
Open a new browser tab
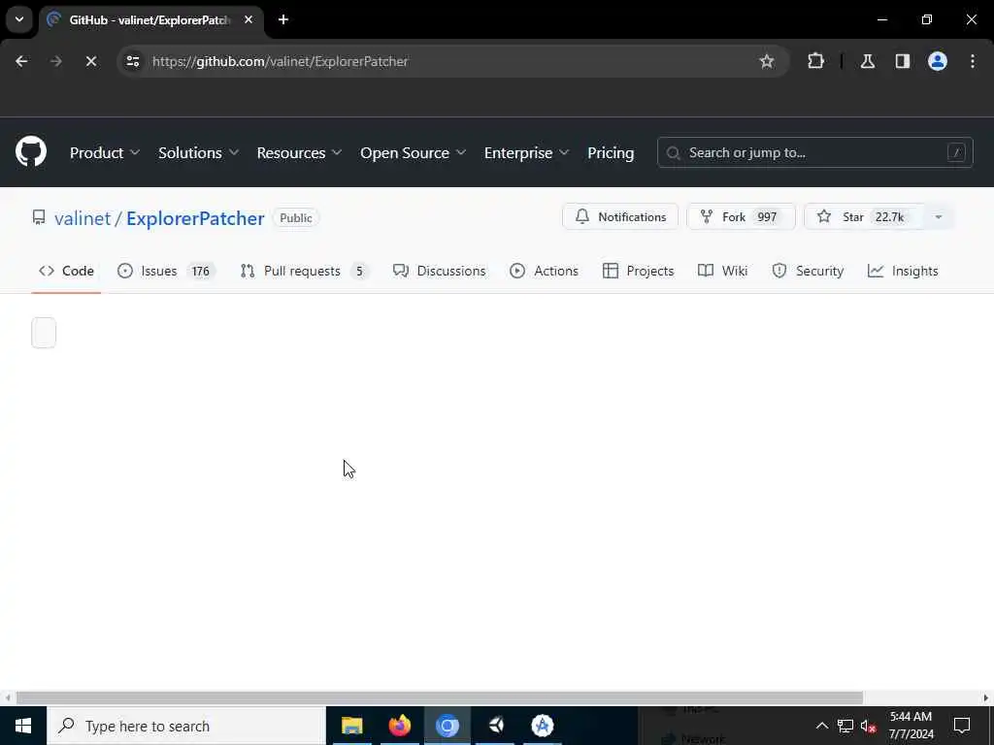tap(283, 19)
